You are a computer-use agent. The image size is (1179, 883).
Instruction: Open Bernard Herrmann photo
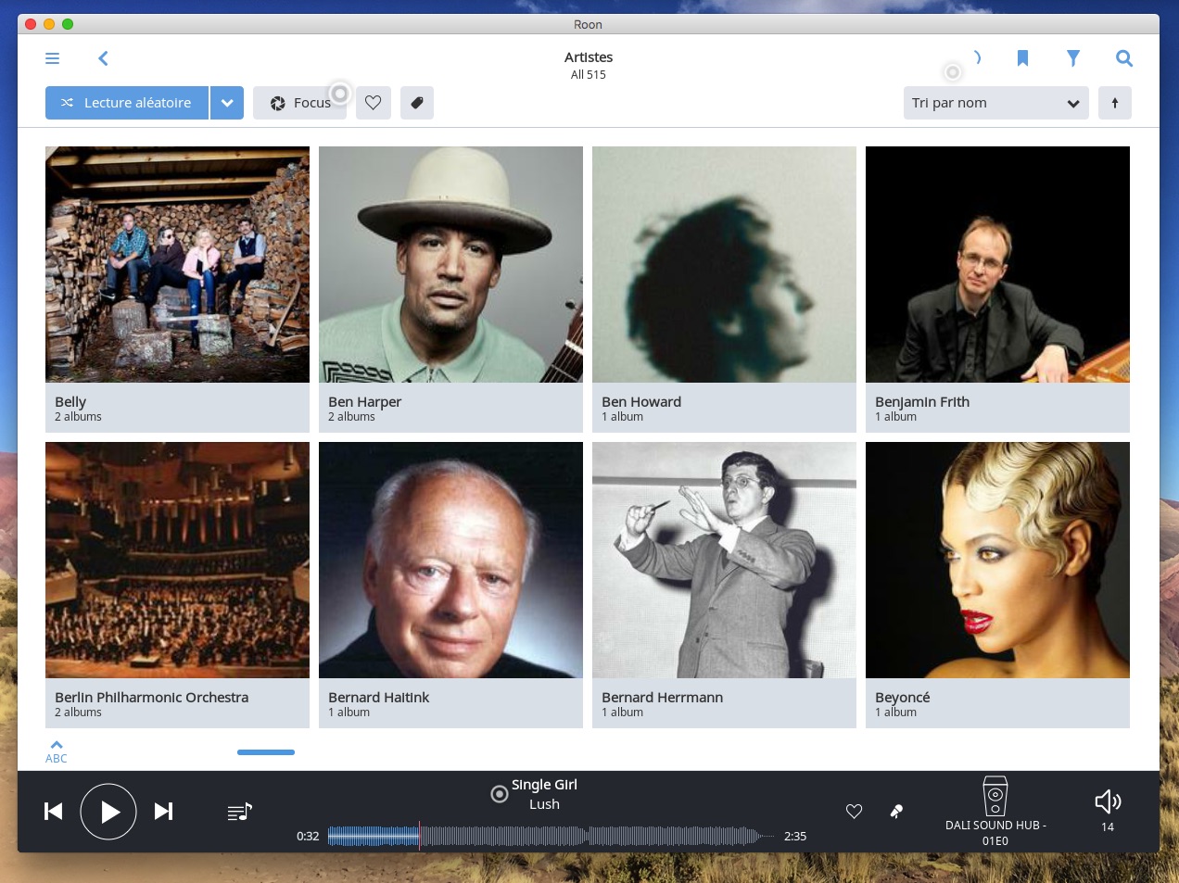point(724,560)
